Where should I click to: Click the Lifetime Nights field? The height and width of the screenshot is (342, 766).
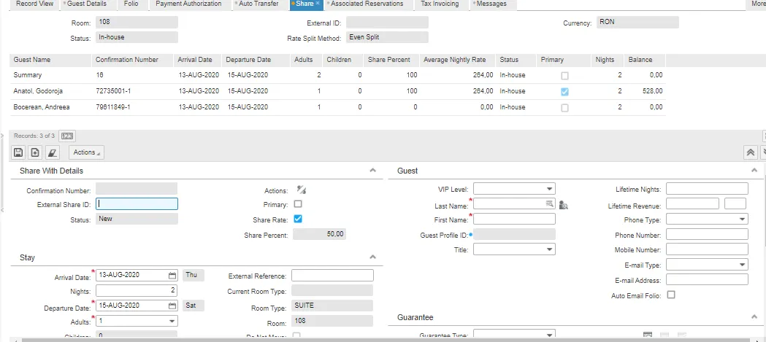coord(707,189)
